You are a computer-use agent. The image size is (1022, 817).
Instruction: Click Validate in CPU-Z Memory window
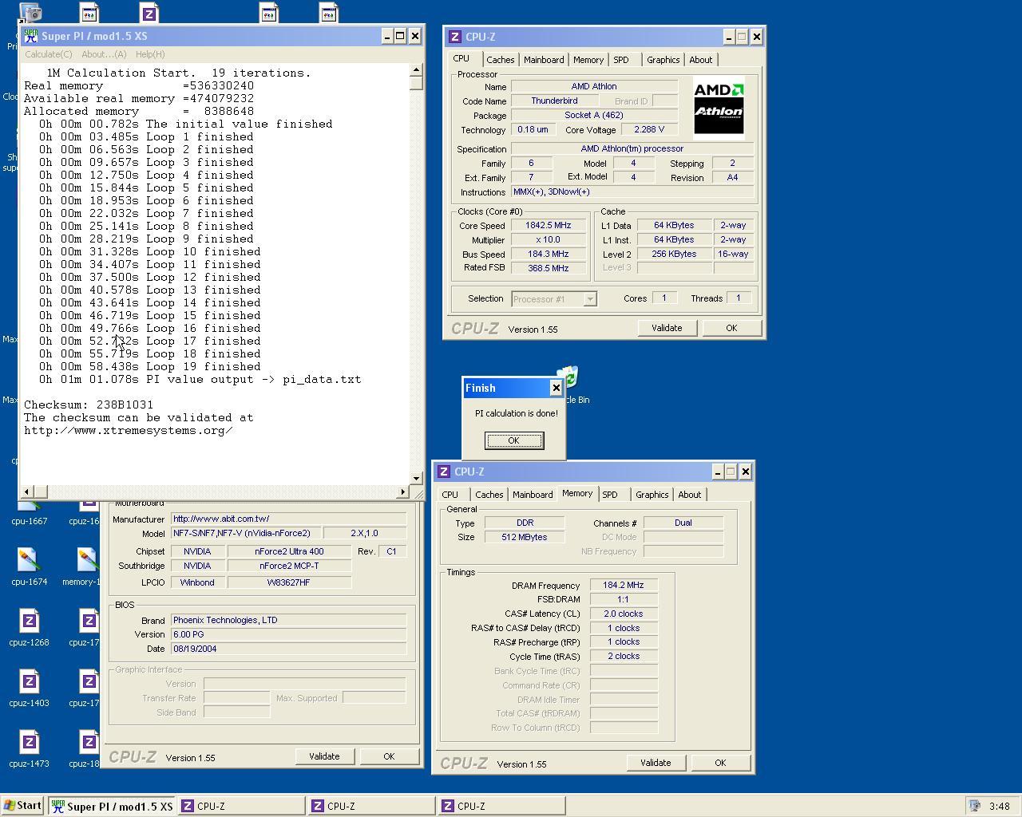coord(656,763)
